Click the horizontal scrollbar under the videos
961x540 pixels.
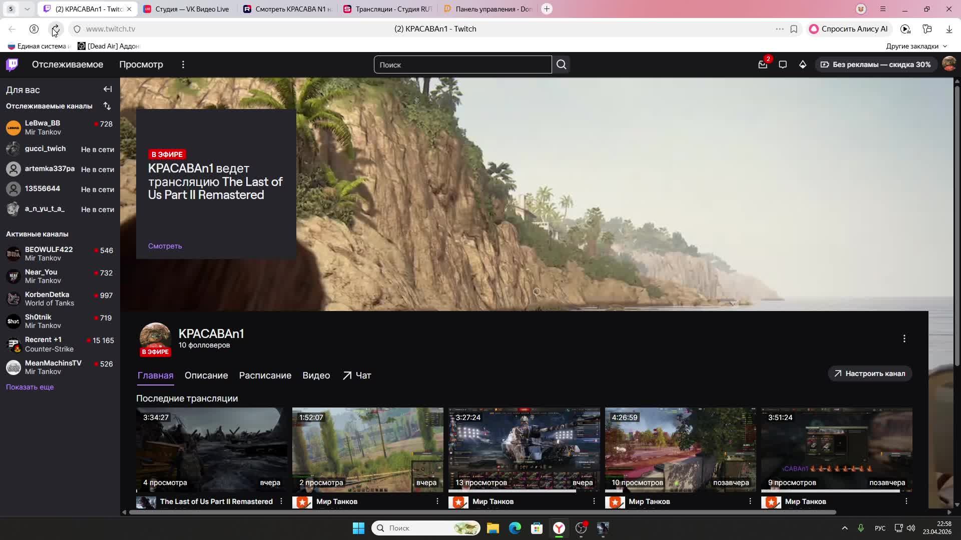pos(482,512)
